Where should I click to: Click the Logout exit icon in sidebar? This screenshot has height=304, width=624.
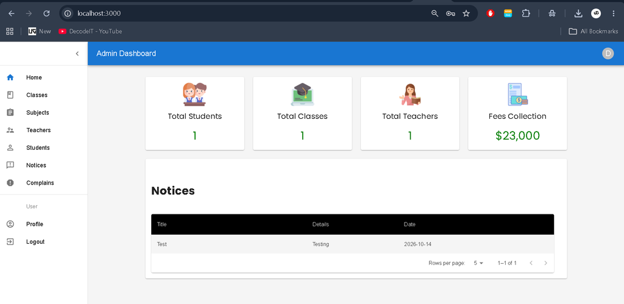coord(10,241)
